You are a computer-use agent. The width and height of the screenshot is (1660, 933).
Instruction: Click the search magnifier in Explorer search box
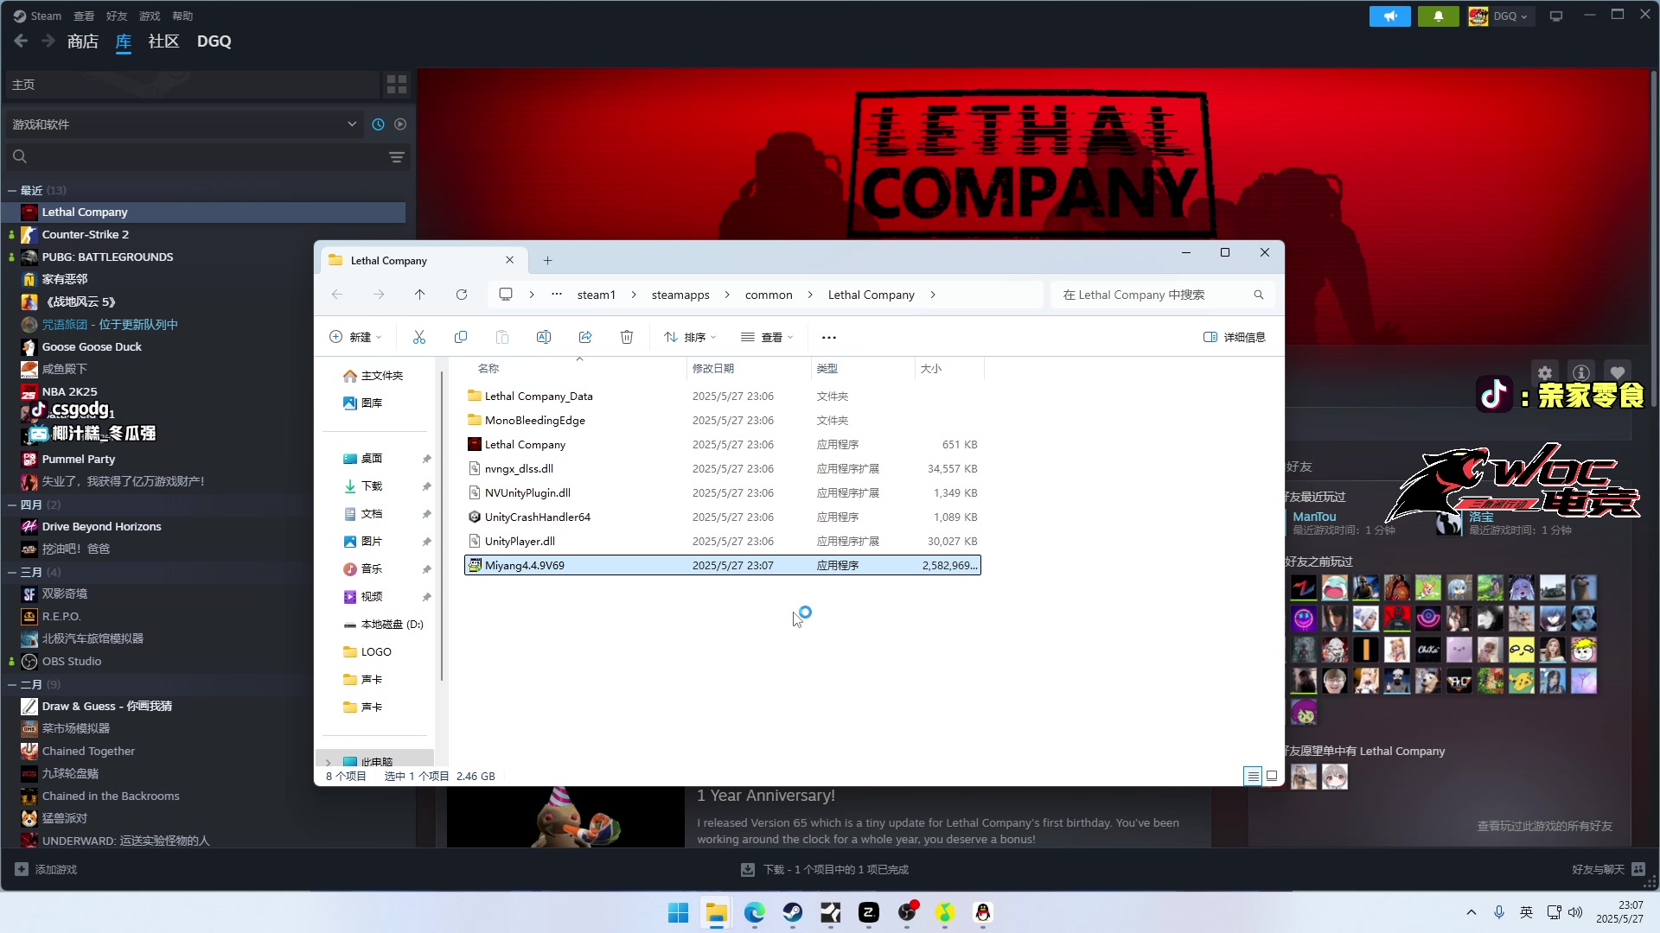pos(1259,295)
